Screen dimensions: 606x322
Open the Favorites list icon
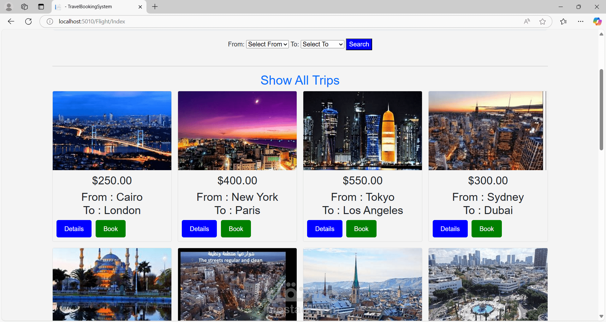(563, 21)
